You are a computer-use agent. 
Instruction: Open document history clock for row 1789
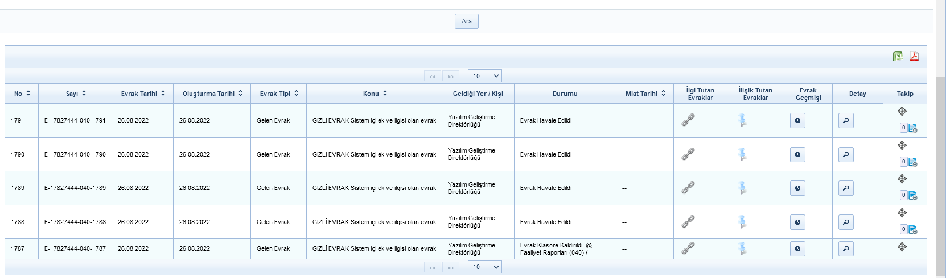click(797, 188)
